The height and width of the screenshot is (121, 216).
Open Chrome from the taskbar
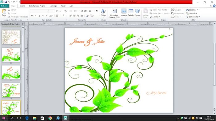[50, 118]
